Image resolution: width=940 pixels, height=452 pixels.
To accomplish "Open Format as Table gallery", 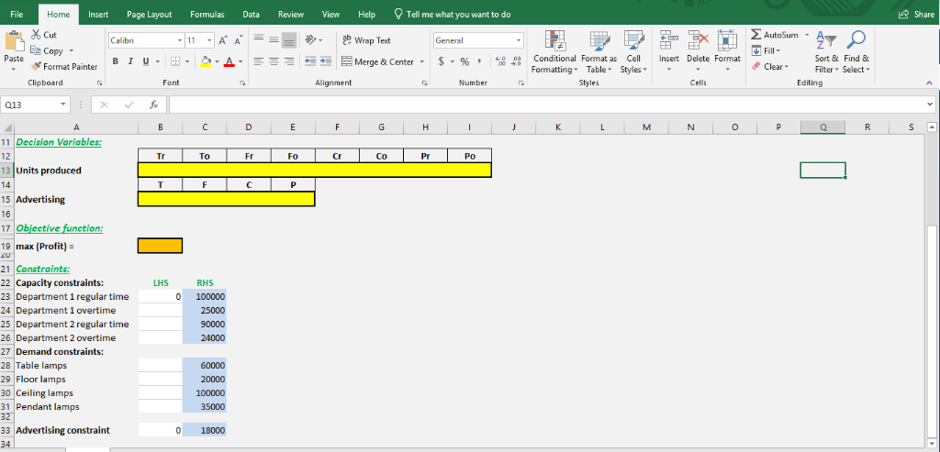I will pyautogui.click(x=599, y=52).
